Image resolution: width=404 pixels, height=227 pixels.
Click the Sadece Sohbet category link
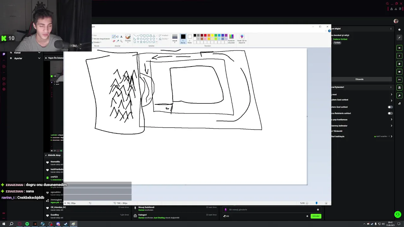pos(340,39)
